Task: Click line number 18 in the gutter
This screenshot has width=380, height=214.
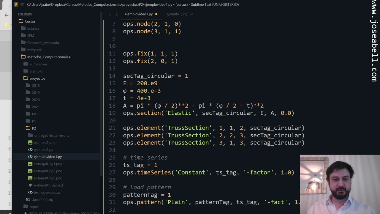Action: tap(112, 106)
